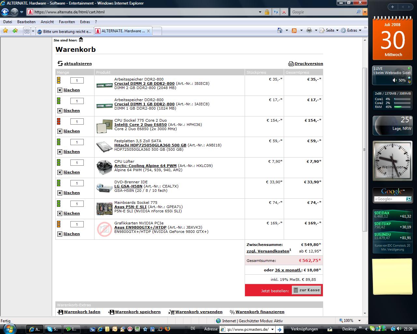
Task: Click Warenkorb finanzieren link
Action: click(x=257, y=312)
